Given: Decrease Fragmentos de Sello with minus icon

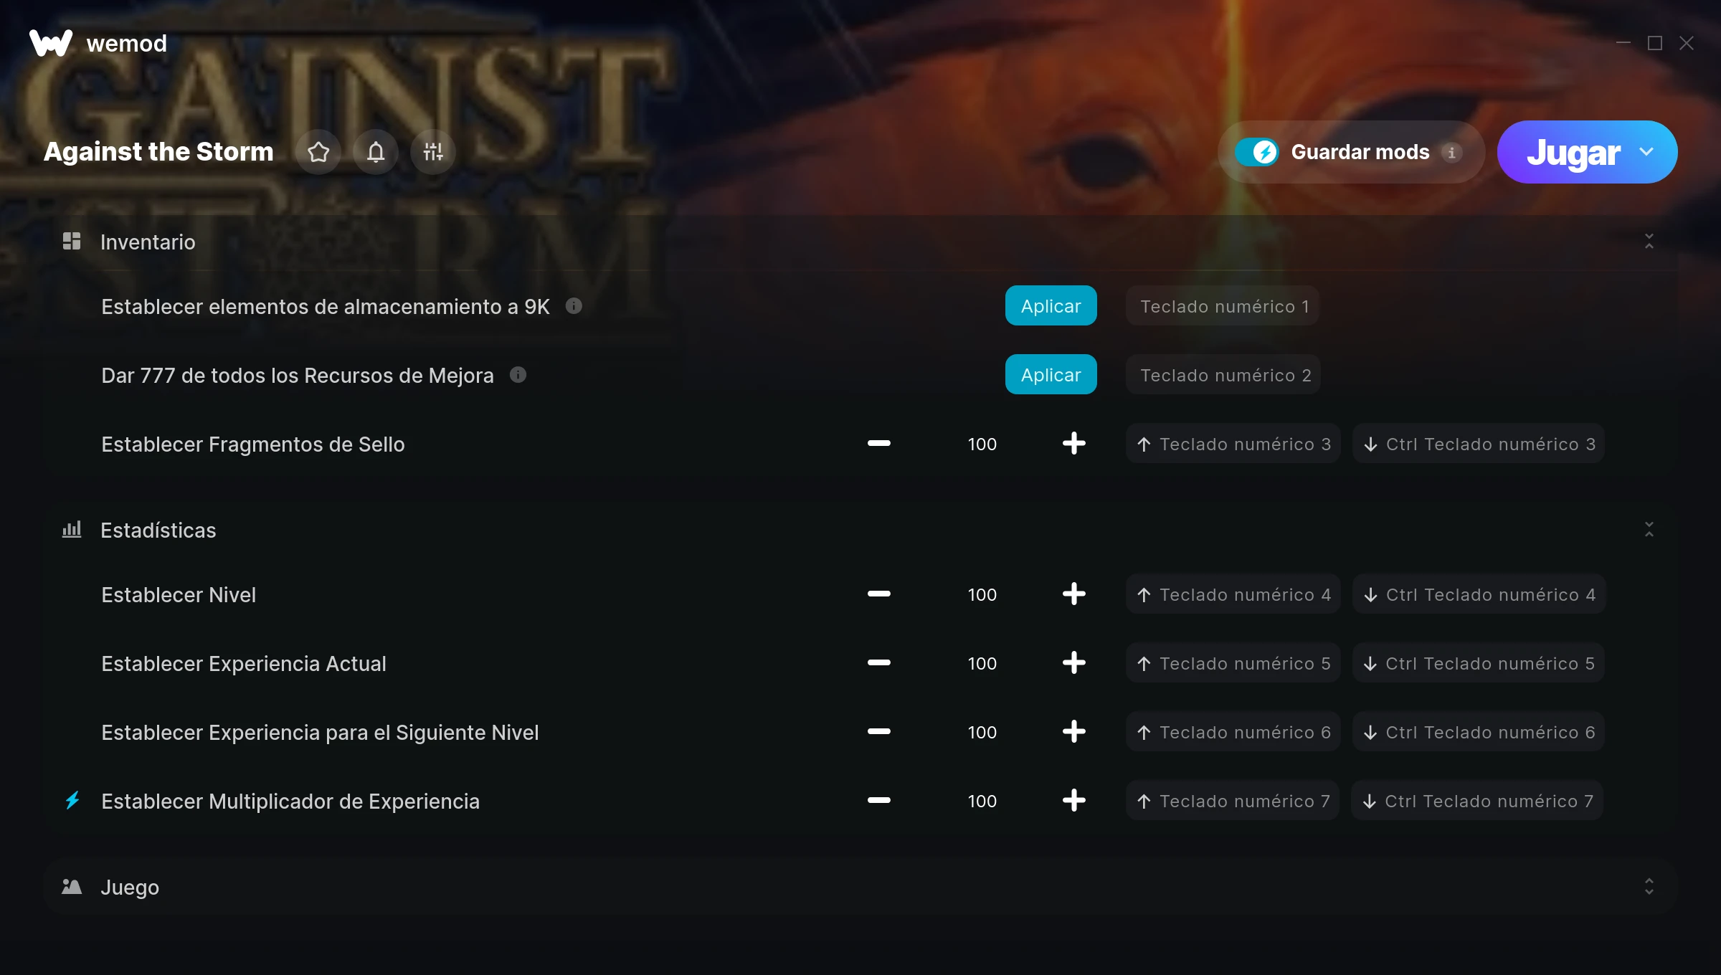Looking at the screenshot, I should (x=878, y=444).
